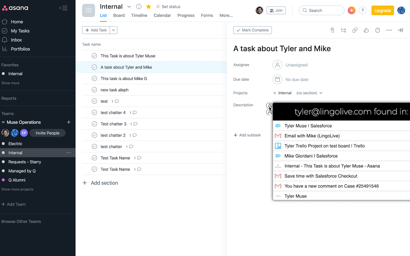Click the attachment paperclip icon

332,30
